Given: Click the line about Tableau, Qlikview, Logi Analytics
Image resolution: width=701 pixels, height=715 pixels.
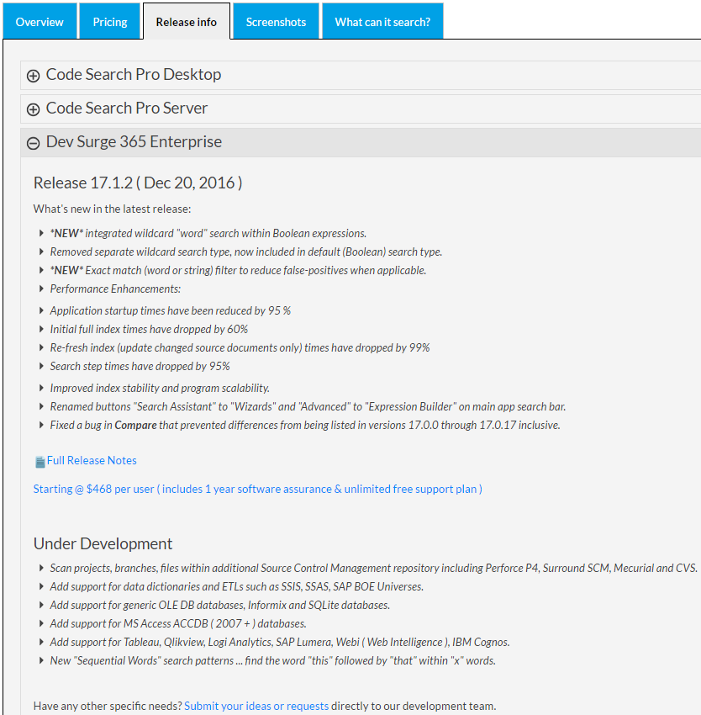Looking at the screenshot, I should click(280, 642).
